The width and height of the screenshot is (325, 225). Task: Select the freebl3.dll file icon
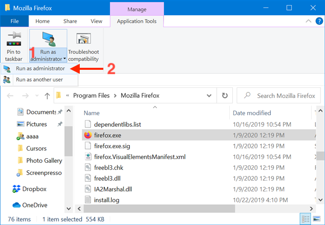tap(88, 178)
